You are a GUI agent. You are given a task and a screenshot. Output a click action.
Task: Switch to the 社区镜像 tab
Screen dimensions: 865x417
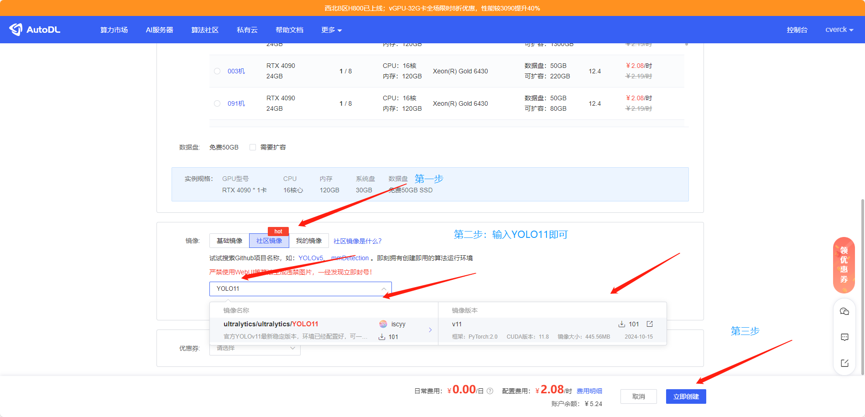[x=269, y=241]
